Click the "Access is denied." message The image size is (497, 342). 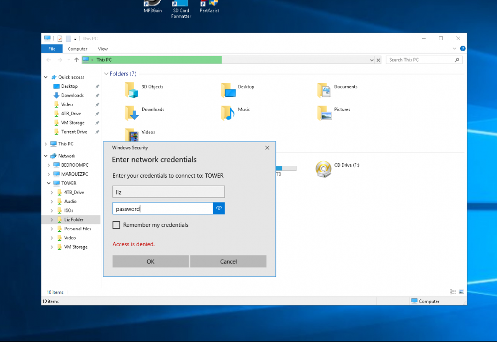coord(134,244)
